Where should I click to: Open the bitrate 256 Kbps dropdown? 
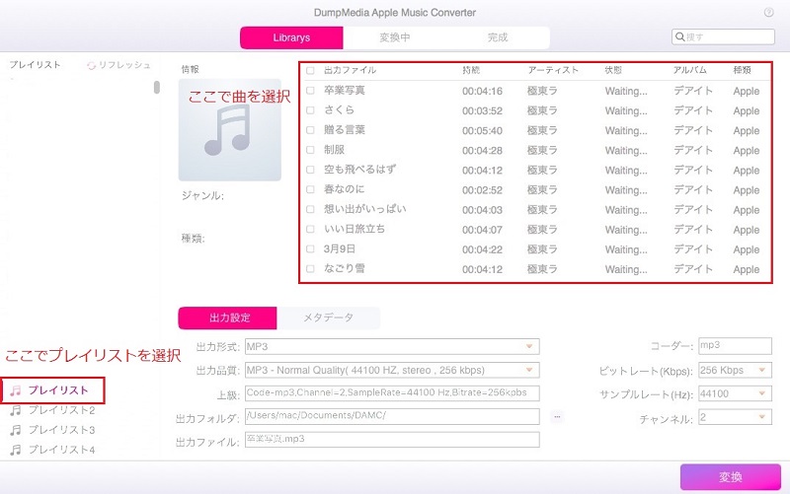[x=735, y=370]
